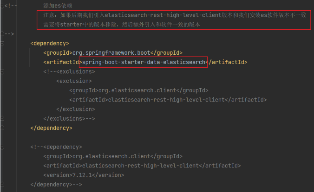Collapse the first <dependency> tag fold
This screenshot has width=314, height=192.
(x=2, y=44)
